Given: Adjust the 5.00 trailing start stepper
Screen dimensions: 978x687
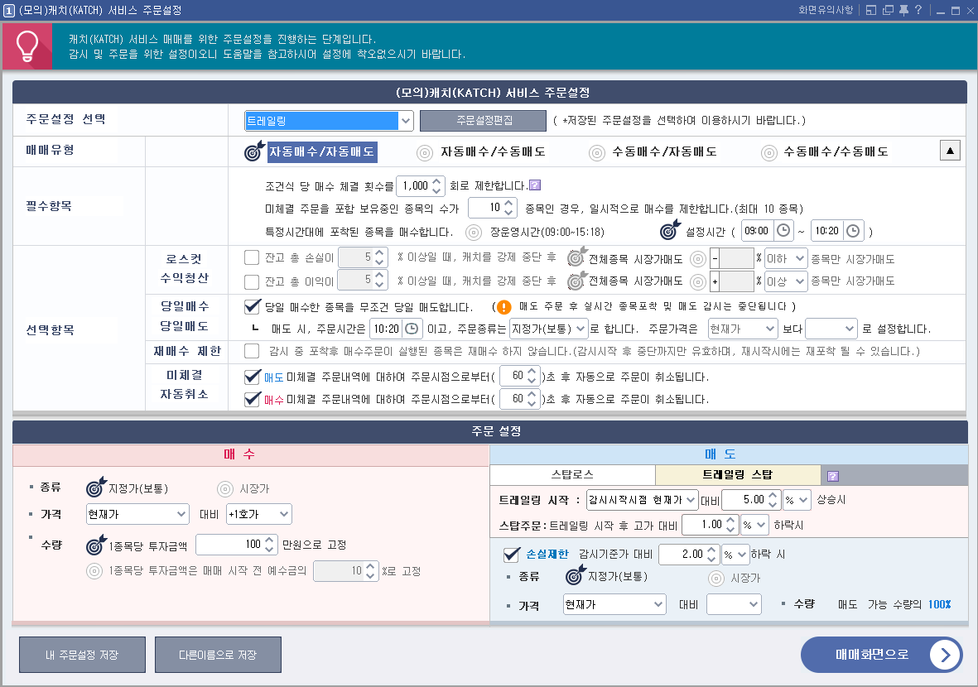Looking at the screenshot, I should pyautogui.click(x=773, y=500).
